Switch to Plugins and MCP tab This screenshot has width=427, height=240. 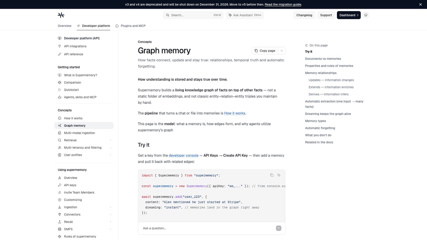[x=130, y=26]
